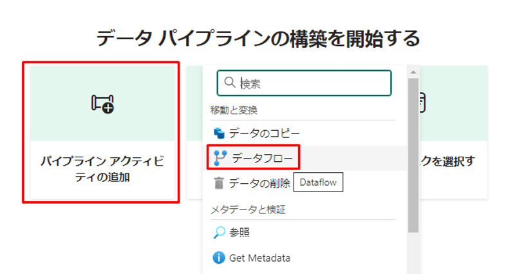Click the magnifier icon beside 参照
517x274 pixels.
pyautogui.click(x=219, y=232)
